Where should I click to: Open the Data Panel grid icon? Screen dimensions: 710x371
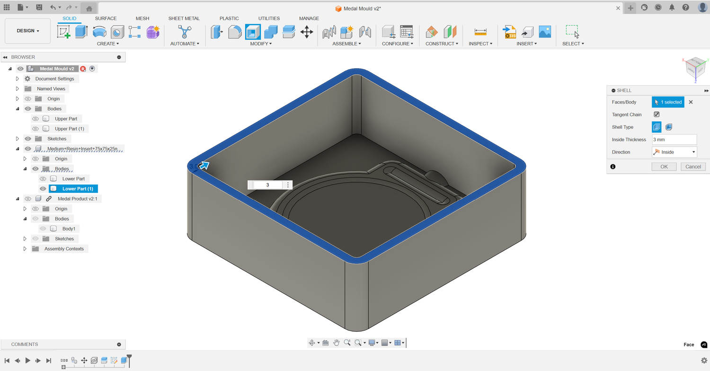click(7, 8)
